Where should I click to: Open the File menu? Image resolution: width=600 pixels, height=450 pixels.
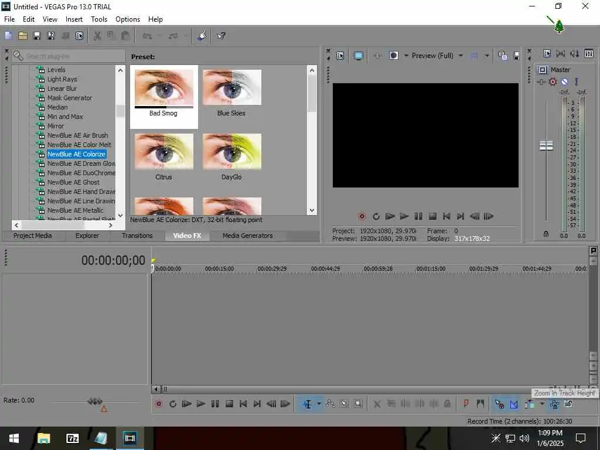click(9, 19)
